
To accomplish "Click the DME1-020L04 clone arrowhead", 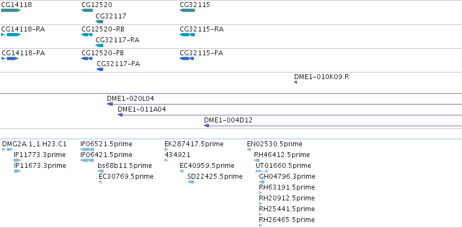I will [x=110, y=104].
